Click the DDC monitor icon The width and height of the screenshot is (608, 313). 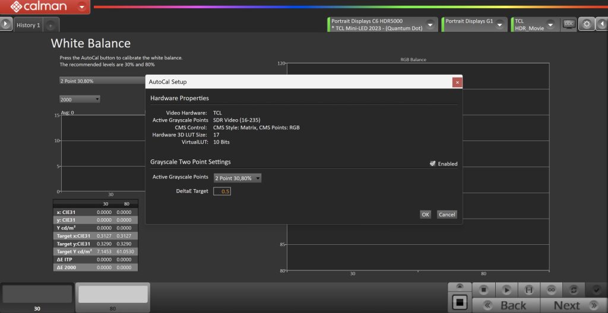click(x=569, y=24)
